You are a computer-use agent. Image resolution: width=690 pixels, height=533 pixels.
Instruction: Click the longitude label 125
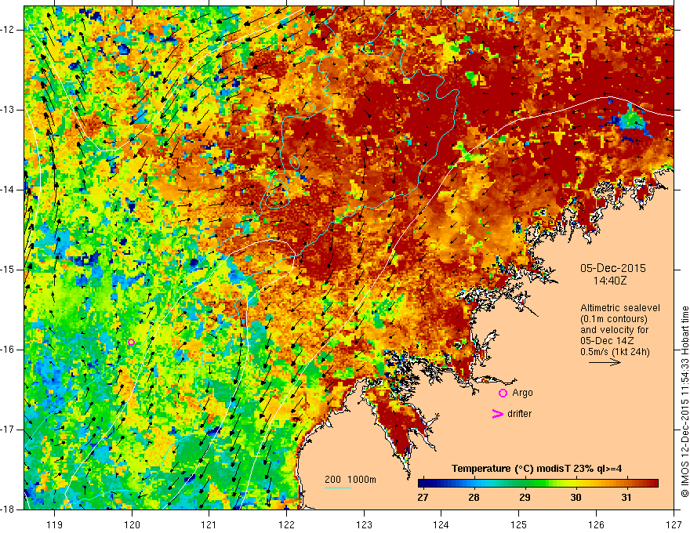click(x=519, y=524)
